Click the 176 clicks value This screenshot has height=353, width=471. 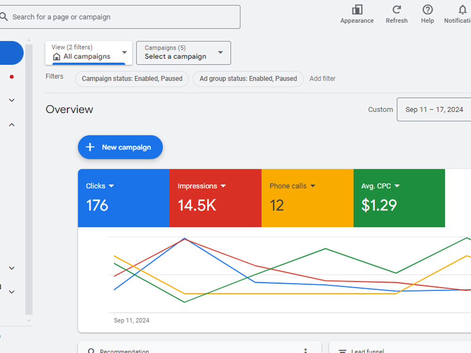point(97,205)
